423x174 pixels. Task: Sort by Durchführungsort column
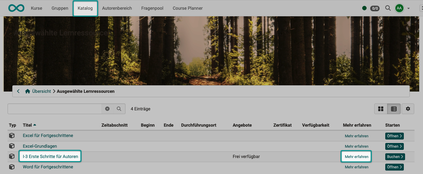199,125
